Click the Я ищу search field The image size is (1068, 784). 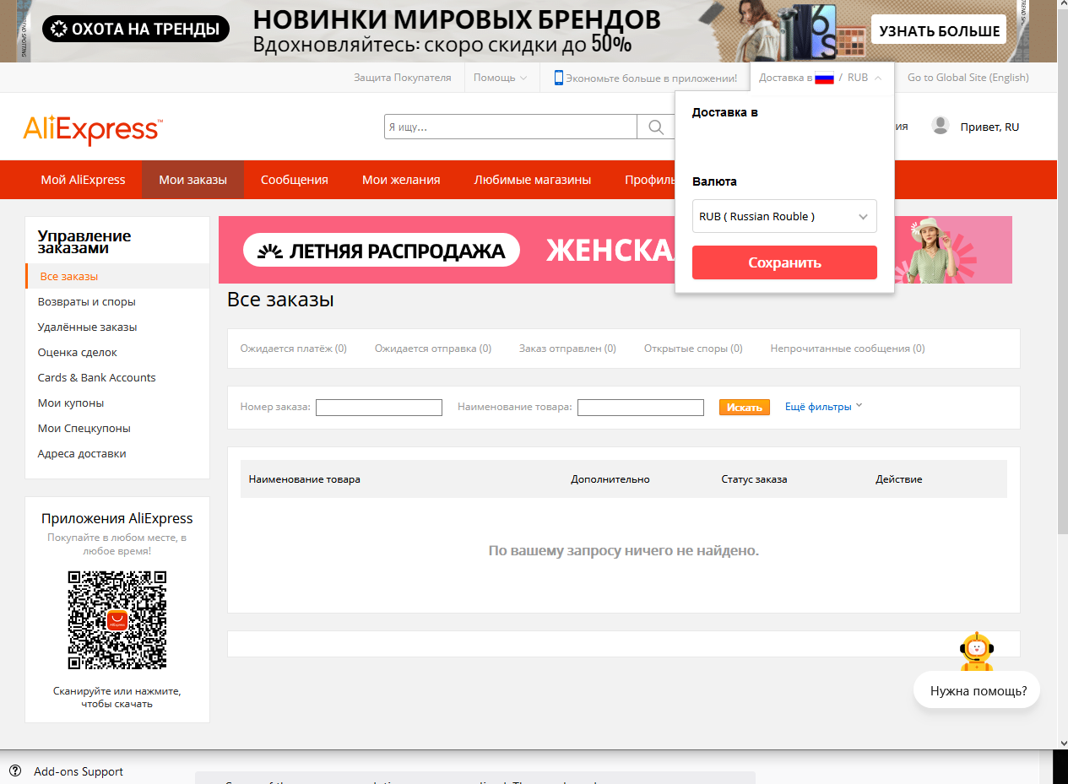(x=511, y=127)
